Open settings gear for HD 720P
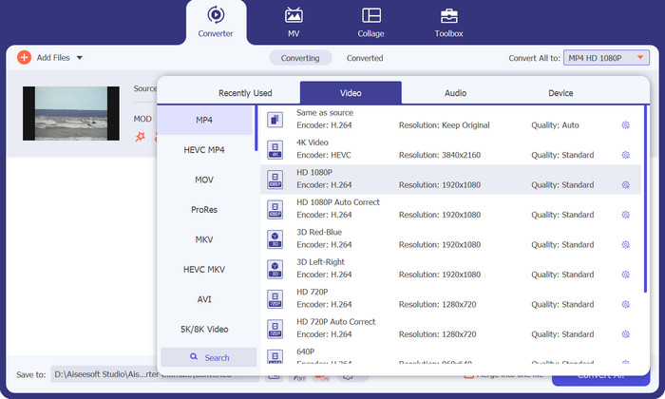Image resolution: width=665 pixels, height=399 pixels. (625, 304)
